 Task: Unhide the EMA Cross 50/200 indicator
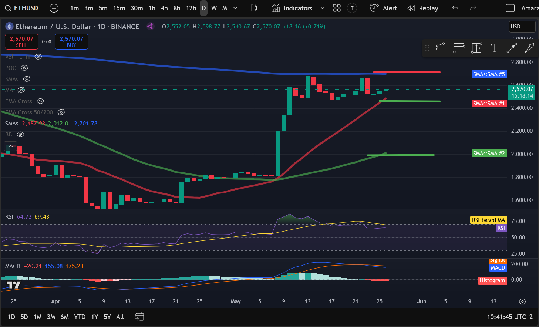61,112
